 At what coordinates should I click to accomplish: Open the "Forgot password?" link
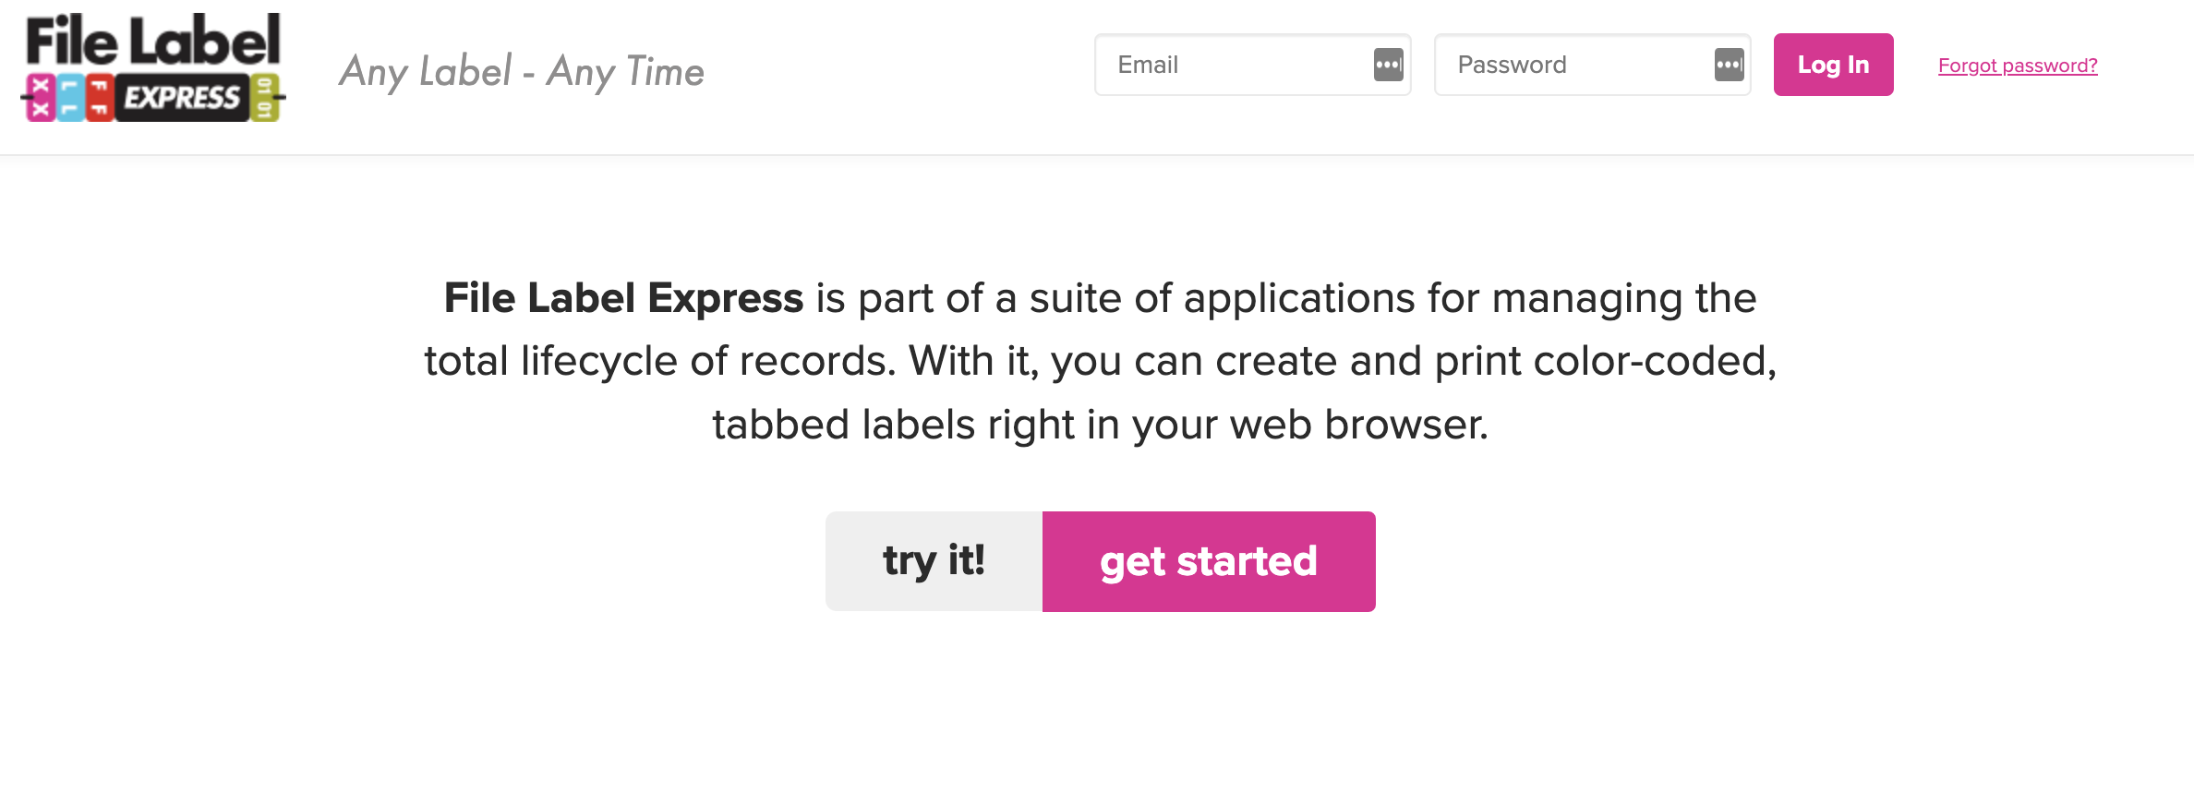pyautogui.click(x=2018, y=66)
